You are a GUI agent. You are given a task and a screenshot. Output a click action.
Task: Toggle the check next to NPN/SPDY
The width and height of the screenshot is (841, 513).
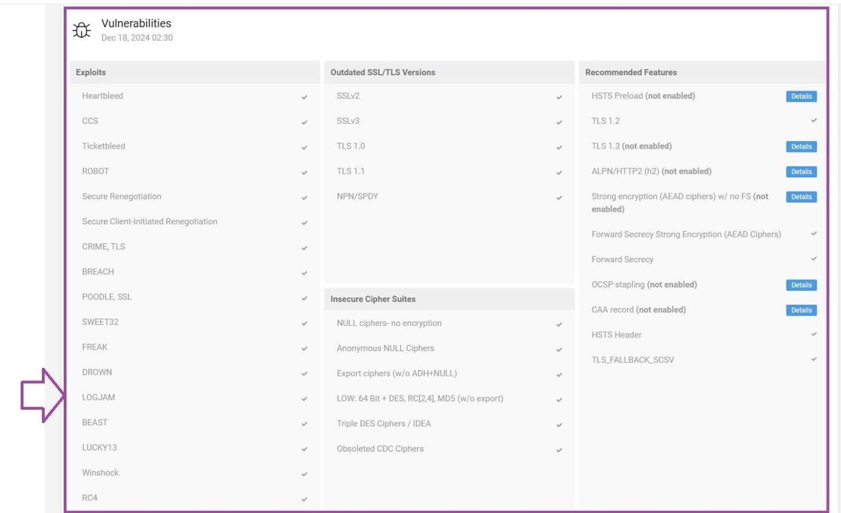558,197
